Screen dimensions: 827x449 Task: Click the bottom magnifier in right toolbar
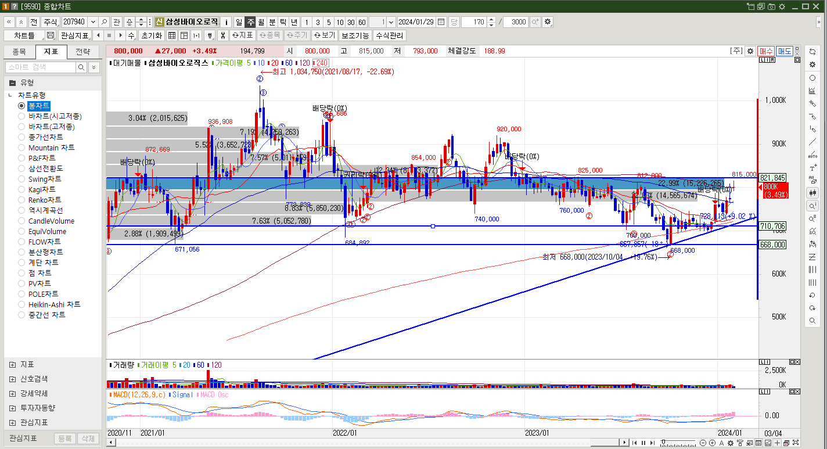812,321
